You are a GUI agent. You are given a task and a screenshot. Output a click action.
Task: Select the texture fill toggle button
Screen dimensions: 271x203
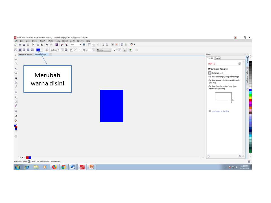click(32, 50)
